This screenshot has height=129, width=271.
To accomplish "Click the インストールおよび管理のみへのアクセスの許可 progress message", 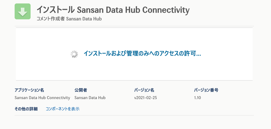I will 142,54.
